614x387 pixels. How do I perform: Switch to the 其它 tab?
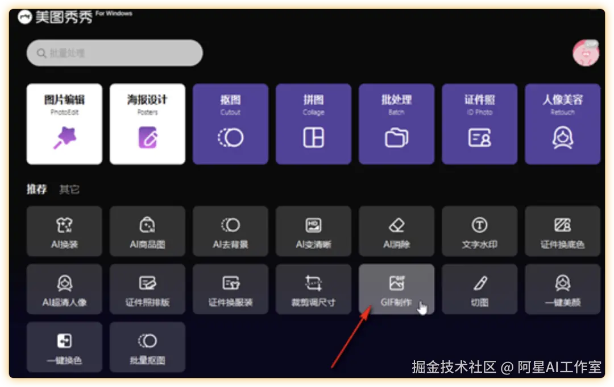68,190
